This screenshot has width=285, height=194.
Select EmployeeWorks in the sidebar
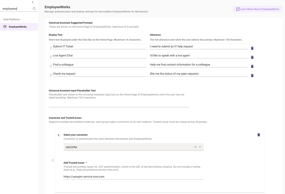pyautogui.click(x=19, y=26)
